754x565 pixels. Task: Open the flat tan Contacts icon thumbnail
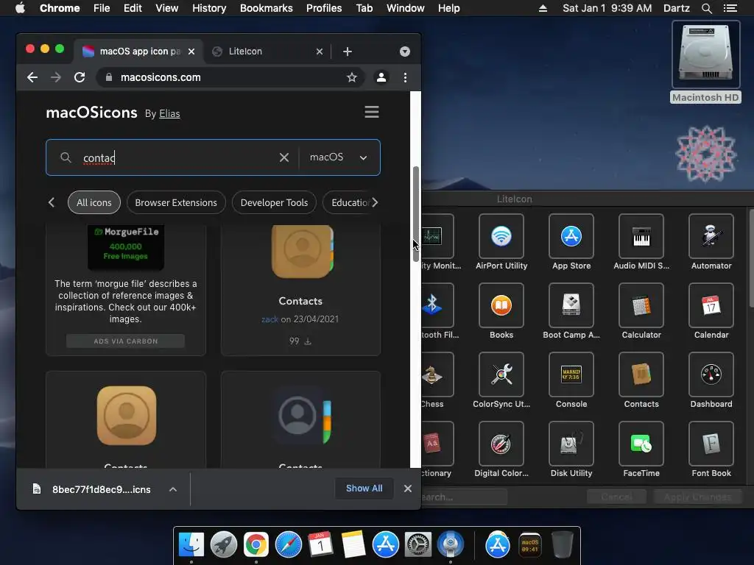127,416
